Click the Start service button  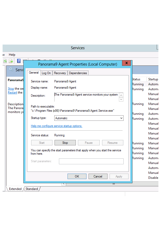tap(42, 143)
